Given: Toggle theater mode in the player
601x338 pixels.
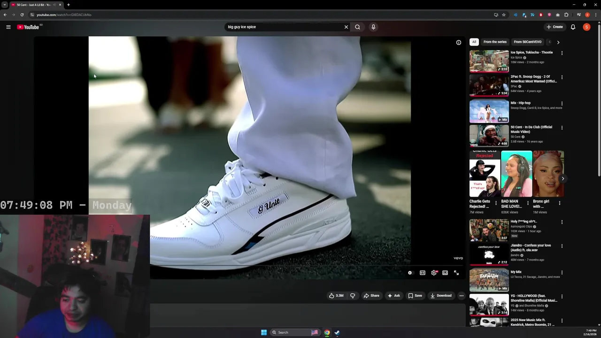Looking at the screenshot, I should [445, 273].
